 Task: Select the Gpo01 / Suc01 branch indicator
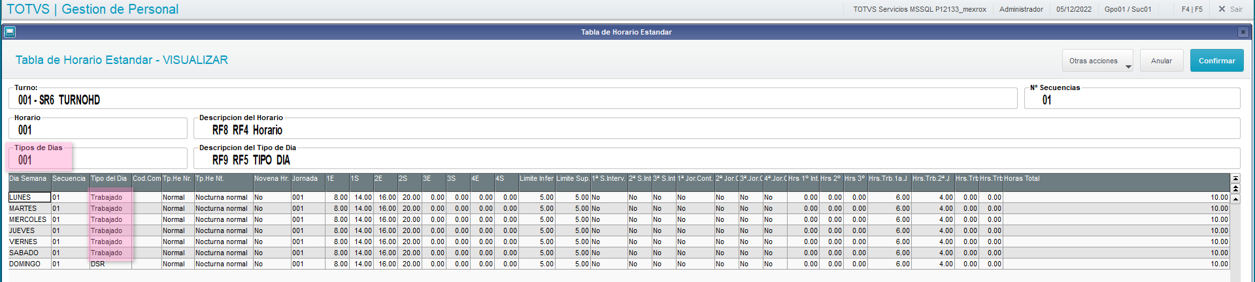click(x=1128, y=9)
